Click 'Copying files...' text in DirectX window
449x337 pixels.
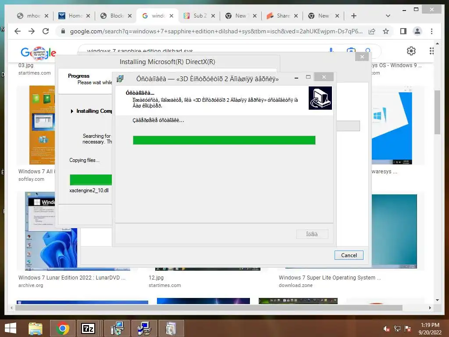click(84, 160)
